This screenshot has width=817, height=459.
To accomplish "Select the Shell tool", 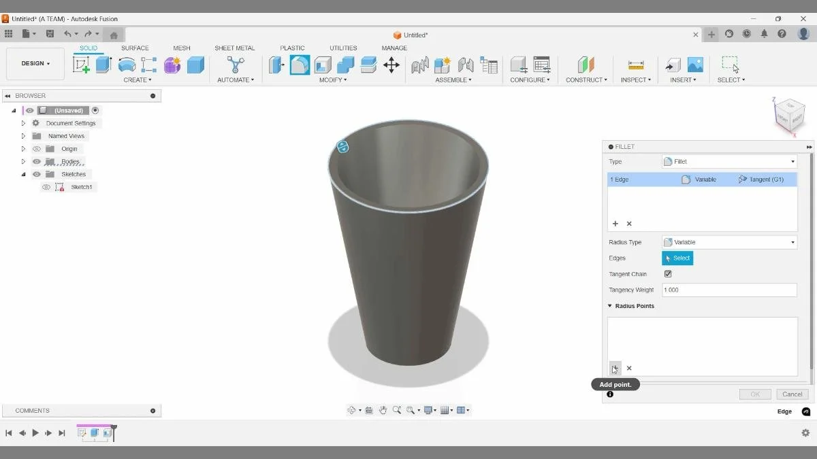I will point(322,65).
